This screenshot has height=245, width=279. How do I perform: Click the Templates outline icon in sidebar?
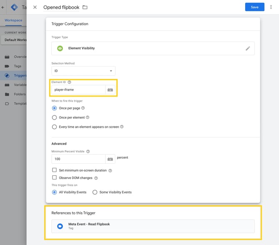pos(7,104)
